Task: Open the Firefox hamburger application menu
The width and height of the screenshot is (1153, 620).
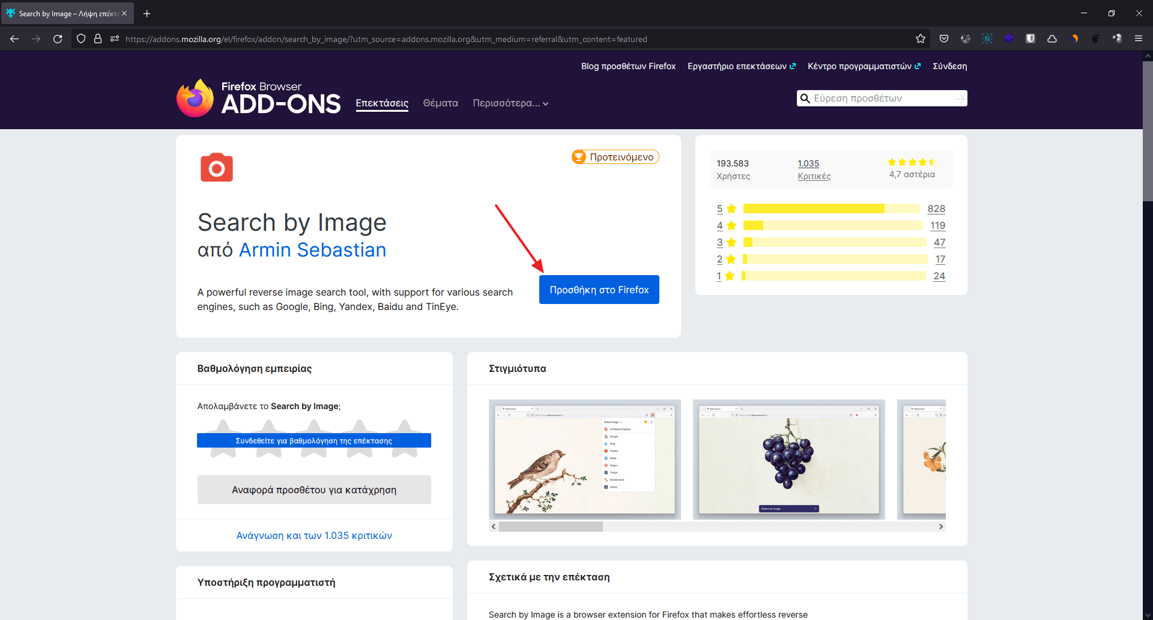Action: click(x=1138, y=39)
